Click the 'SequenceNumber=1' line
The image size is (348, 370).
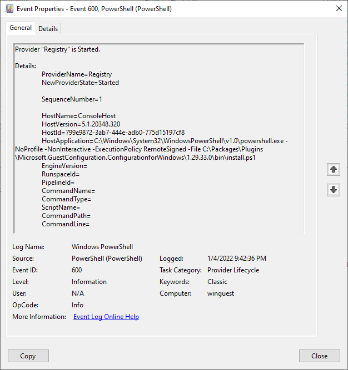coord(72,99)
